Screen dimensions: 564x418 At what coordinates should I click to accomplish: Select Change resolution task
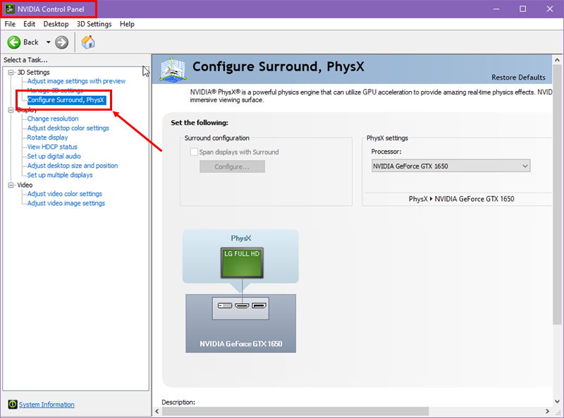pos(53,118)
